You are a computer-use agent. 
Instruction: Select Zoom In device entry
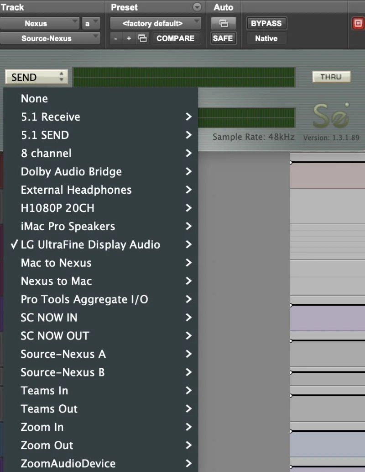(x=101, y=427)
